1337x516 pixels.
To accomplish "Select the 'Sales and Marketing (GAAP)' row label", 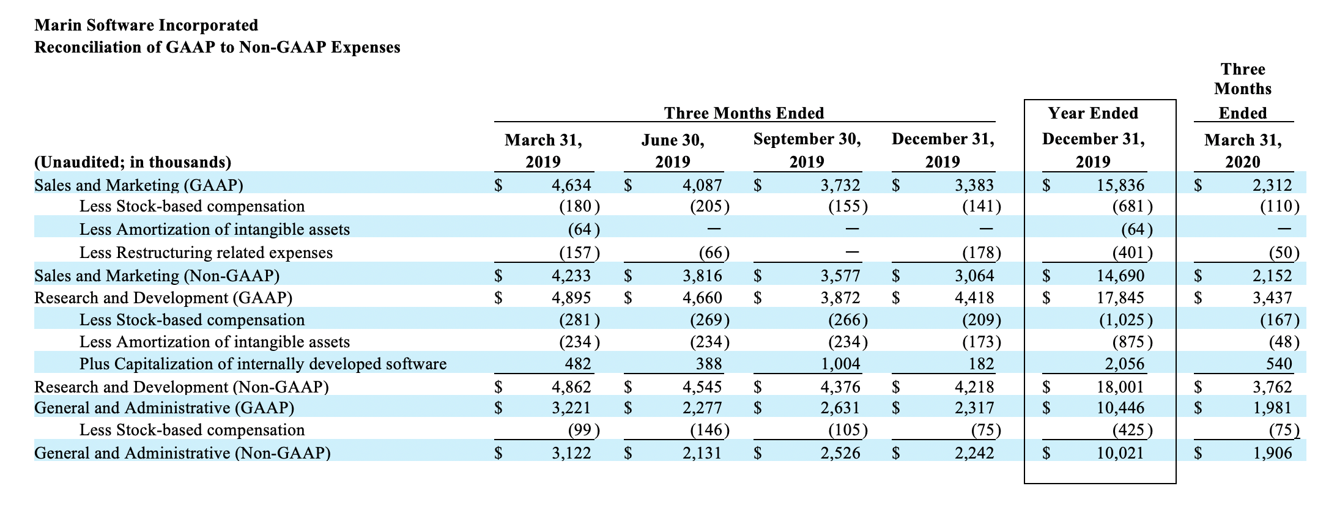I will pos(139,185).
